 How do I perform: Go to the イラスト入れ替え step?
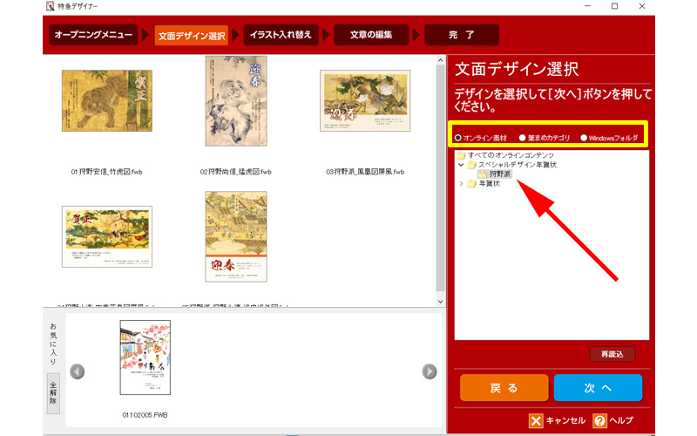coord(281,35)
